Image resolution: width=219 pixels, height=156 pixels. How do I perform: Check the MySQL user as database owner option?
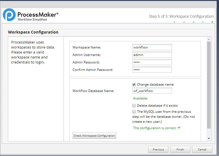pos(134,112)
